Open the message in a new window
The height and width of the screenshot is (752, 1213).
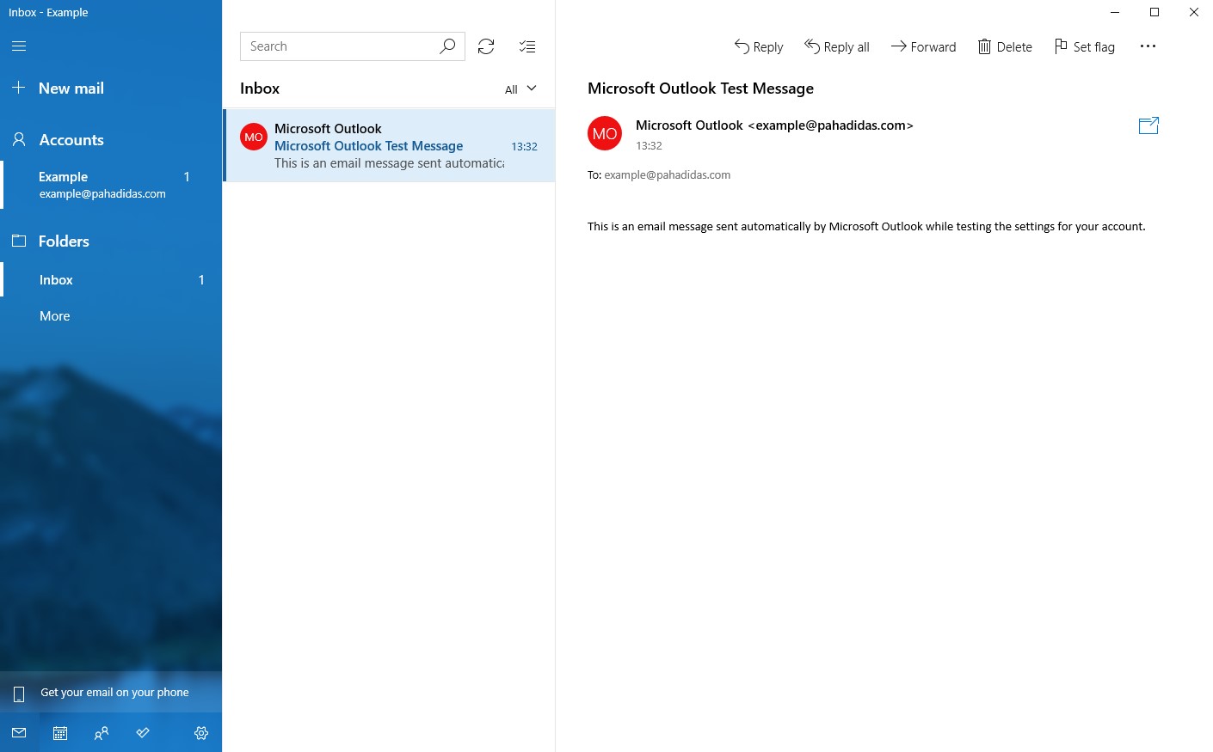[1148, 125]
